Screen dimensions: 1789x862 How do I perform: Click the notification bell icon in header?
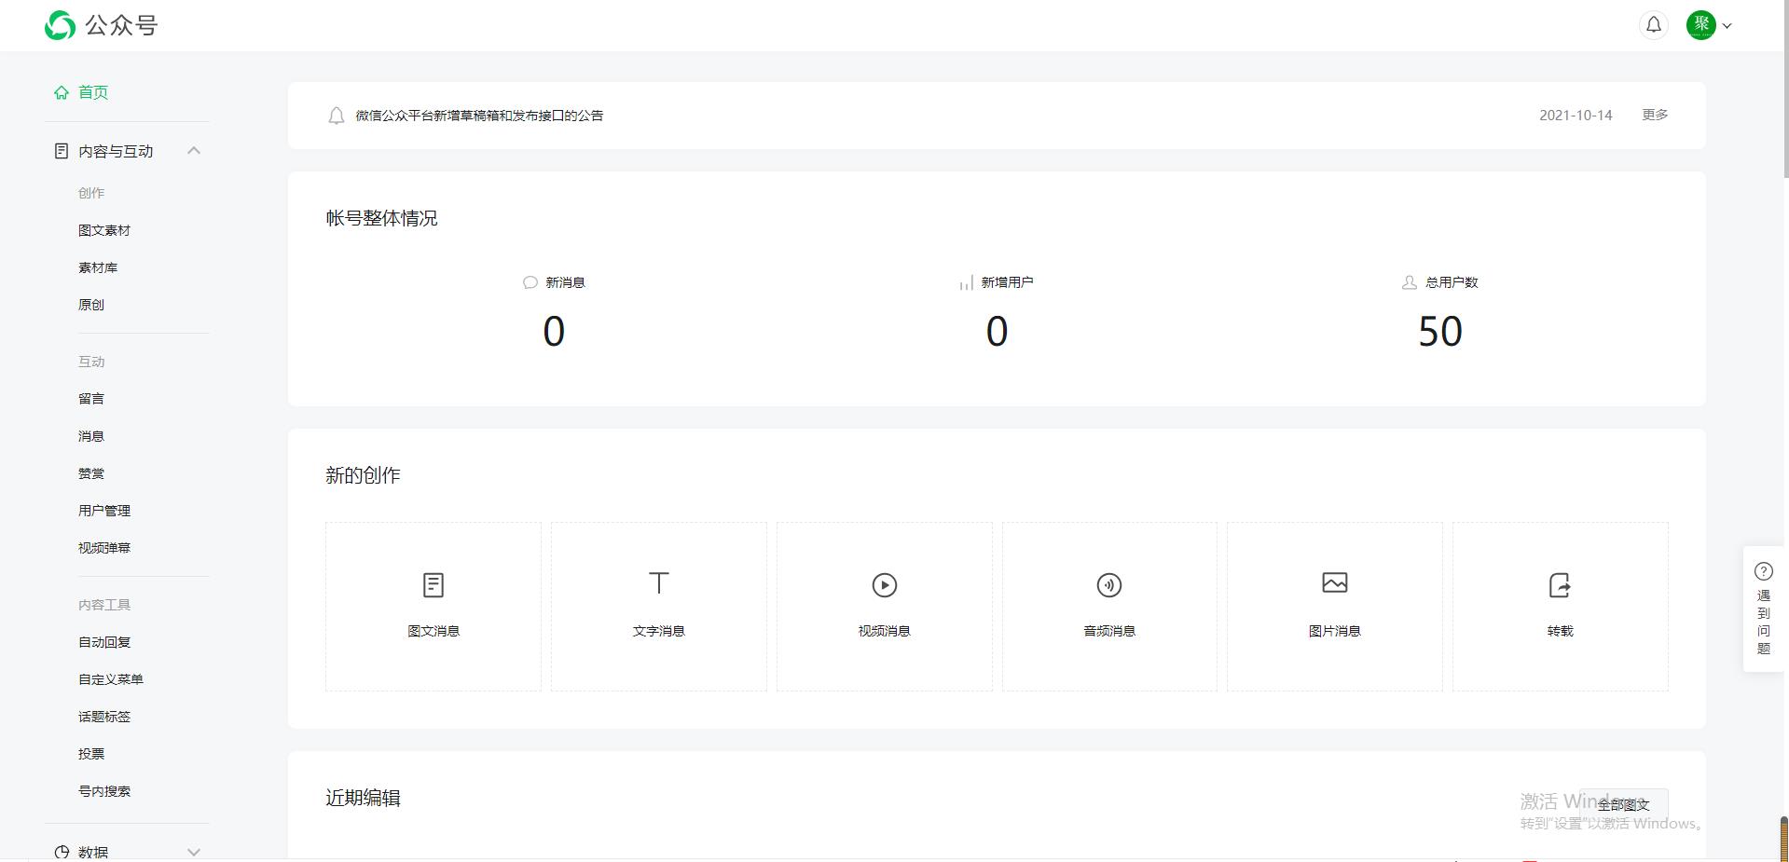coord(1653,25)
